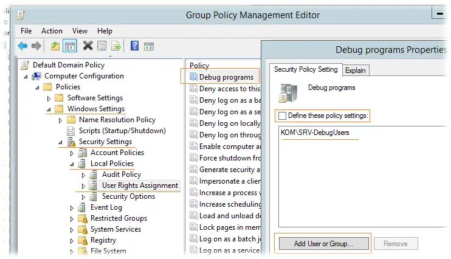
Task: Enable the 'Define these policy settings' checkbox
Action: (282, 116)
